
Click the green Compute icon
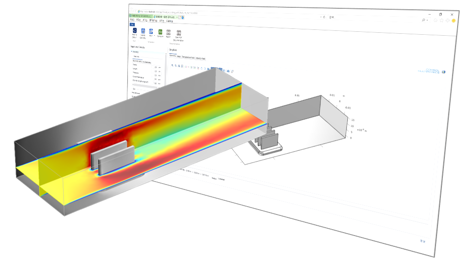[x=160, y=32]
